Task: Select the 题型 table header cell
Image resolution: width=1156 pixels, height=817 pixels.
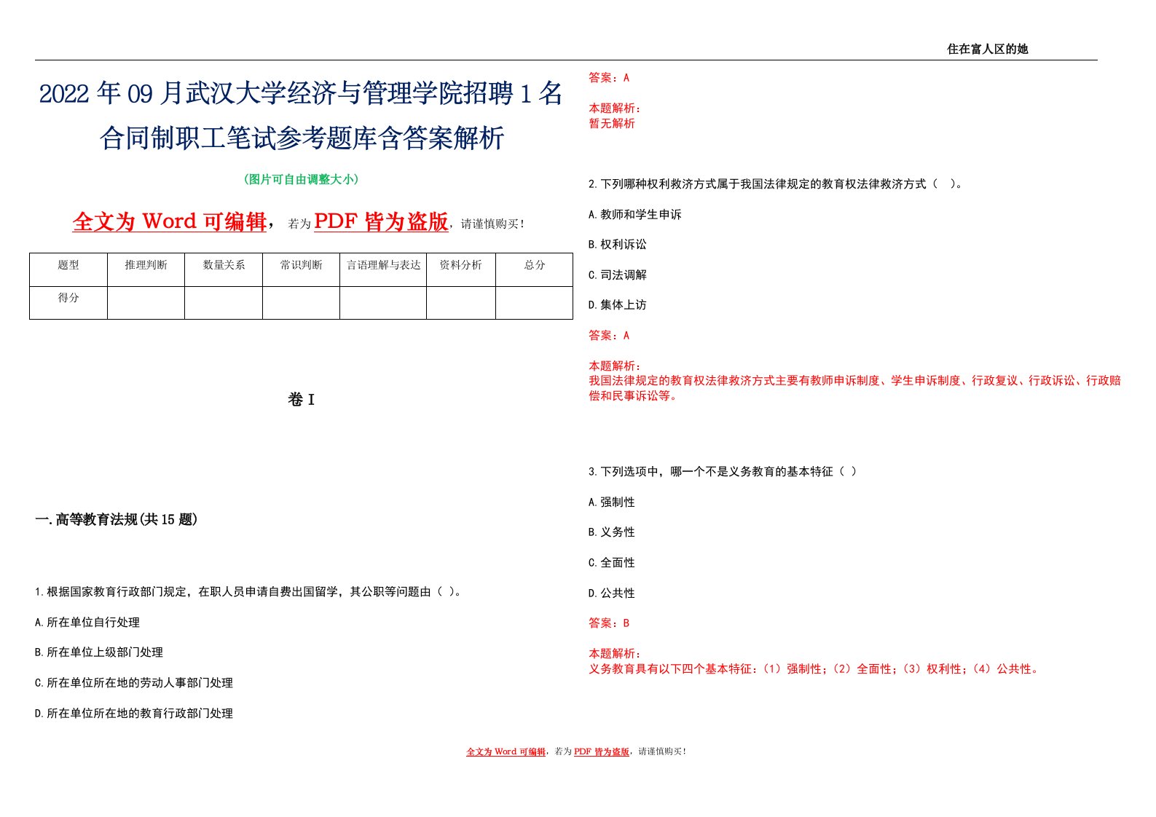Action: pos(68,269)
